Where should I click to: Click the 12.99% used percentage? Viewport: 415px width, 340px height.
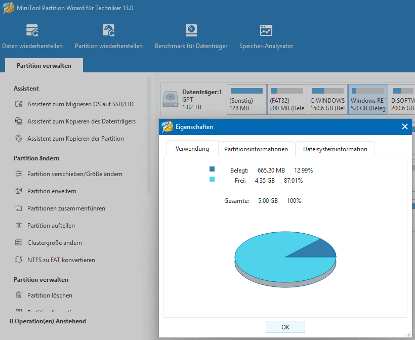(x=303, y=171)
